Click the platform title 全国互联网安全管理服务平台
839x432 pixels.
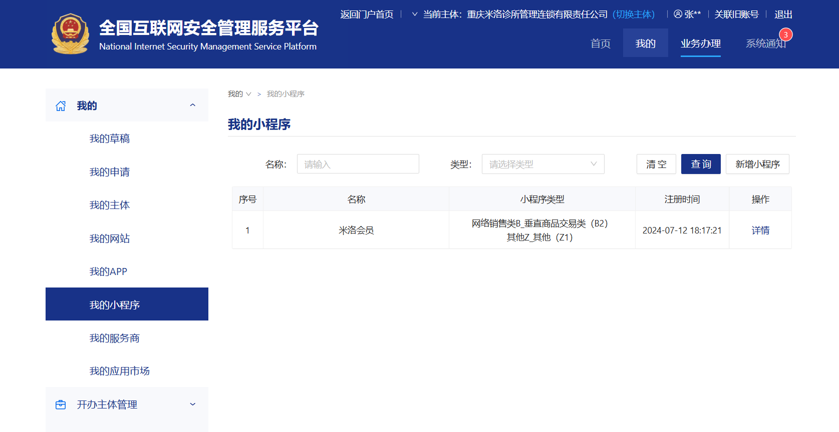pyautogui.click(x=208, y=28)
